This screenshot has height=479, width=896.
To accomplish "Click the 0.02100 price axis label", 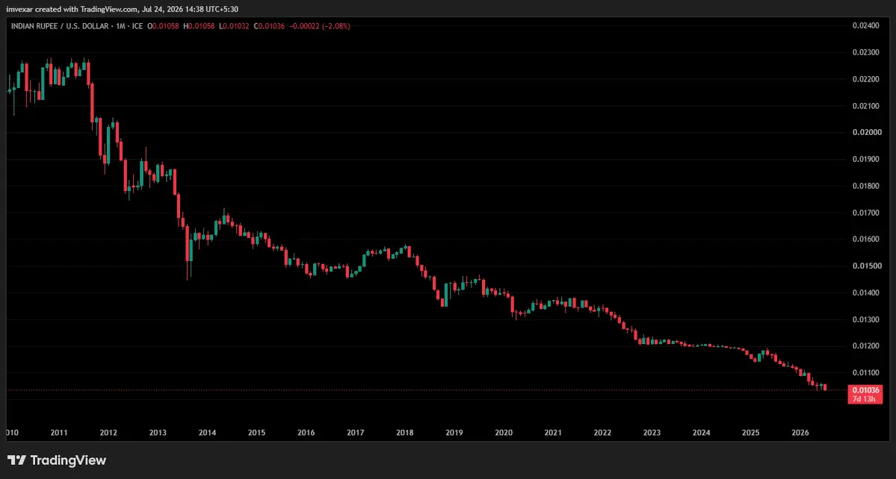I will point(865,106).
